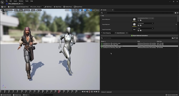Open the Target Preview Mesh dropdown
The image size is (179, 96).
(145, 28)
